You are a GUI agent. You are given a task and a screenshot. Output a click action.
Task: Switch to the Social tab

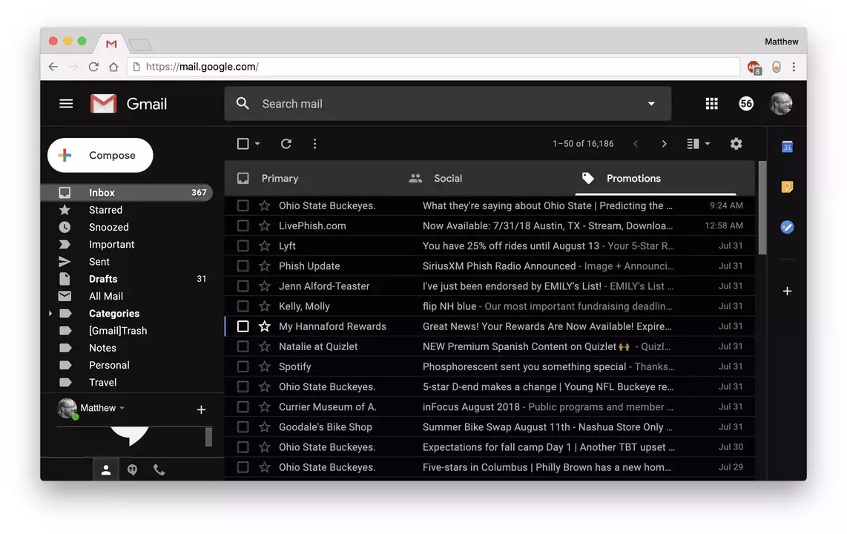coord(483,178)
